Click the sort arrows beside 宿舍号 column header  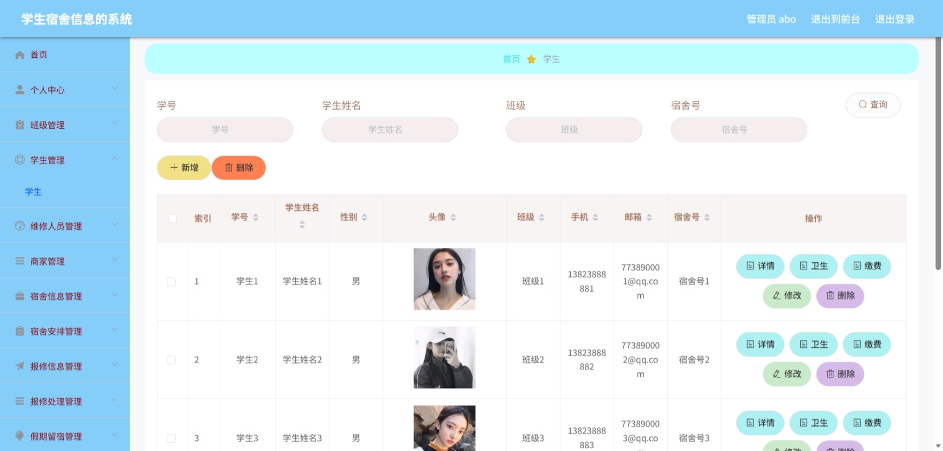coord(707,217)
